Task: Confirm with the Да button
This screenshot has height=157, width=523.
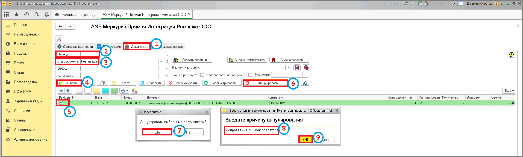Action: click(157, 132)
